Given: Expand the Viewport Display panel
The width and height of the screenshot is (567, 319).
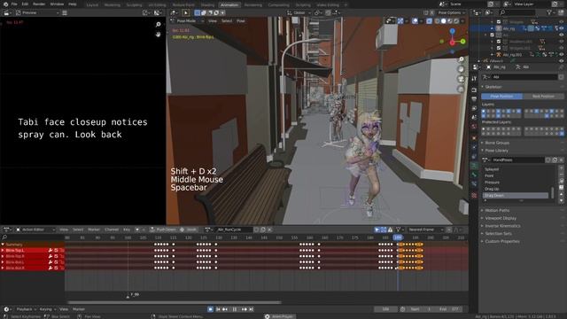Looking at the screenshot, I should point(501,218).
